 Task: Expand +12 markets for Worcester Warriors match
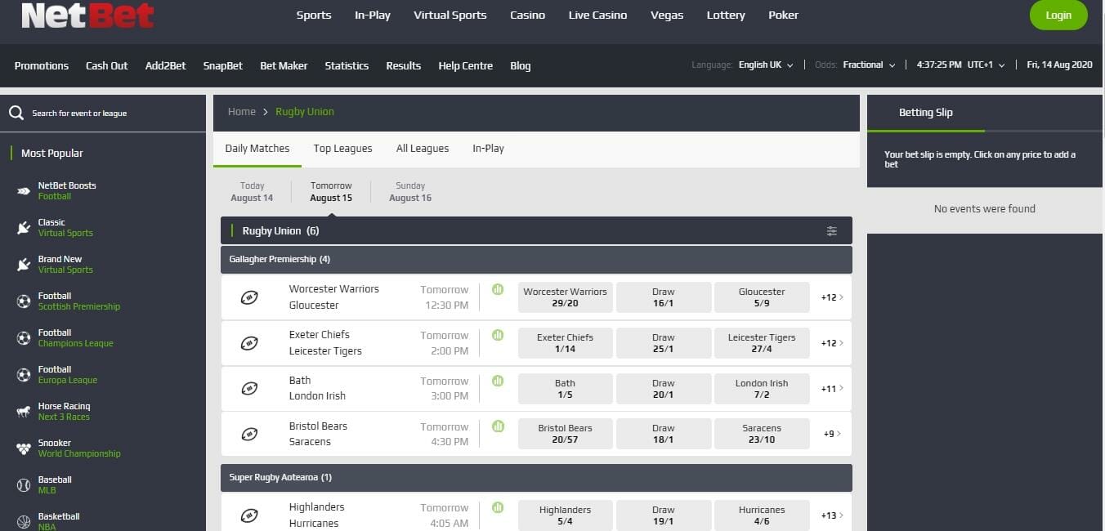831,297
